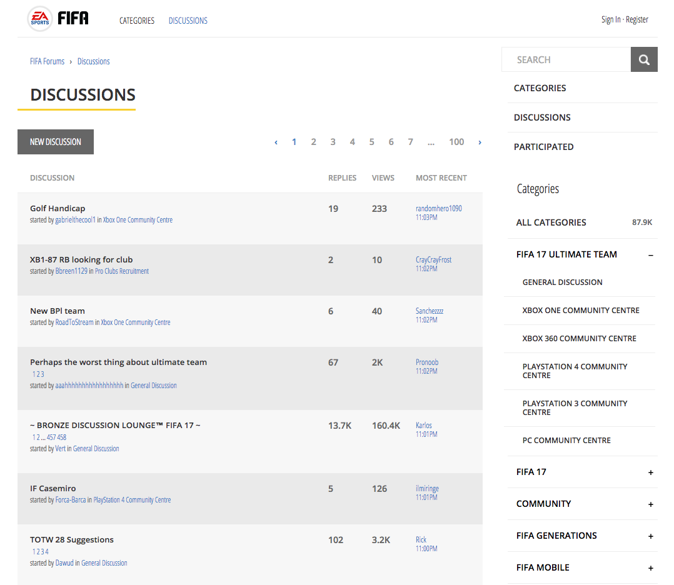
Task: Open Discussions in top navigation
Action: pos(188,21)
